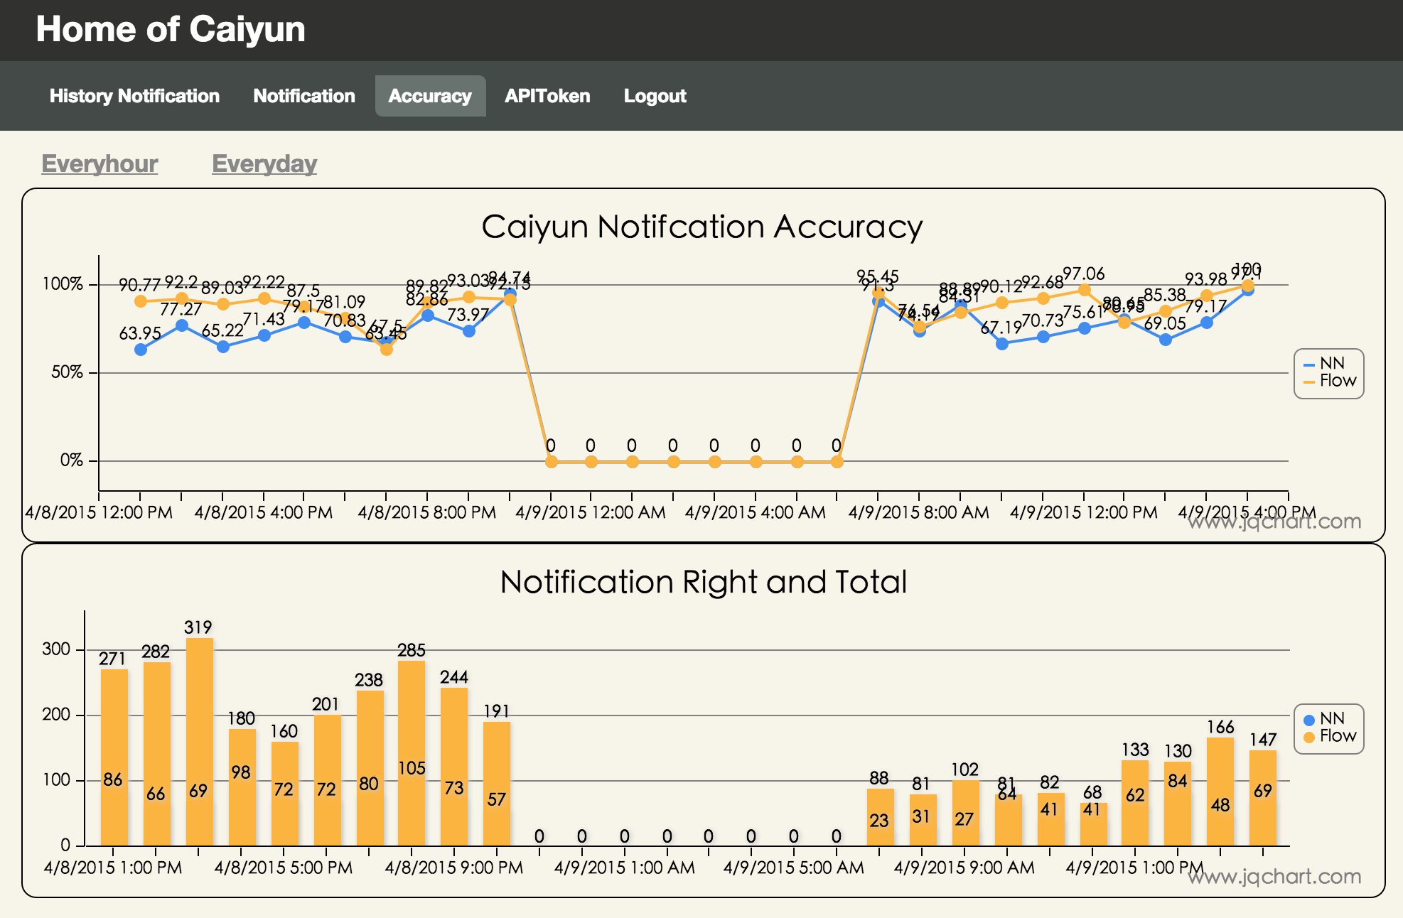
Task: Click the Flow data point labeled 95.45
Action: coord(878,292)
